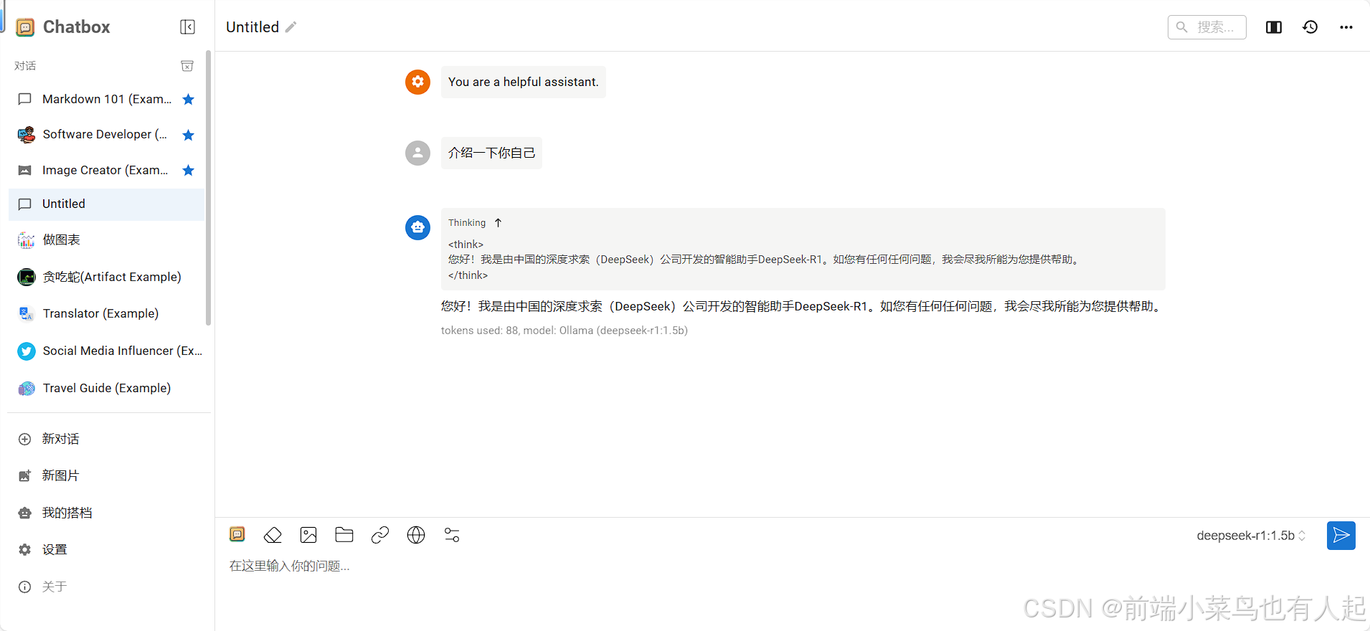This screenshot has height=631, width=1370.
Task: Open the 做图表 conversation
Action: click(x=107, y=239)
